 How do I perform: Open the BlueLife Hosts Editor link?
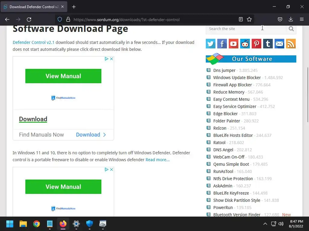(233, 135)
